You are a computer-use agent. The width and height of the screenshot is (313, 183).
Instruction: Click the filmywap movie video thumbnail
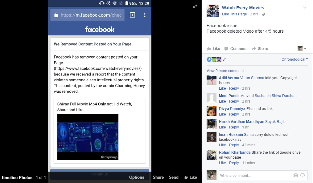[x=88, y=137]
